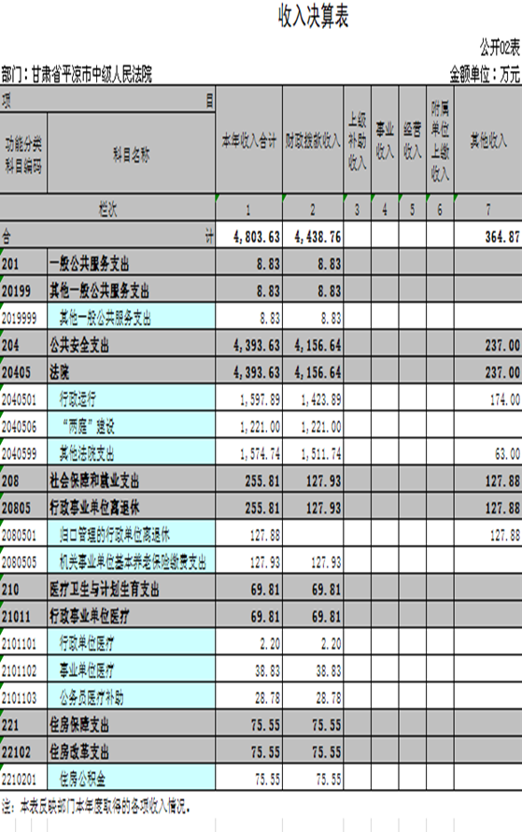Viewport: 522px width, 832px height.
Task: Click the 公共安全支出 row name
Action: [x=79, y=346]
